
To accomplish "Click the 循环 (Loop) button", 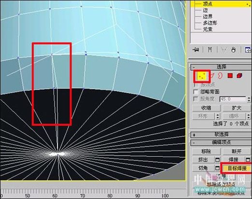I will coord(235,116).
